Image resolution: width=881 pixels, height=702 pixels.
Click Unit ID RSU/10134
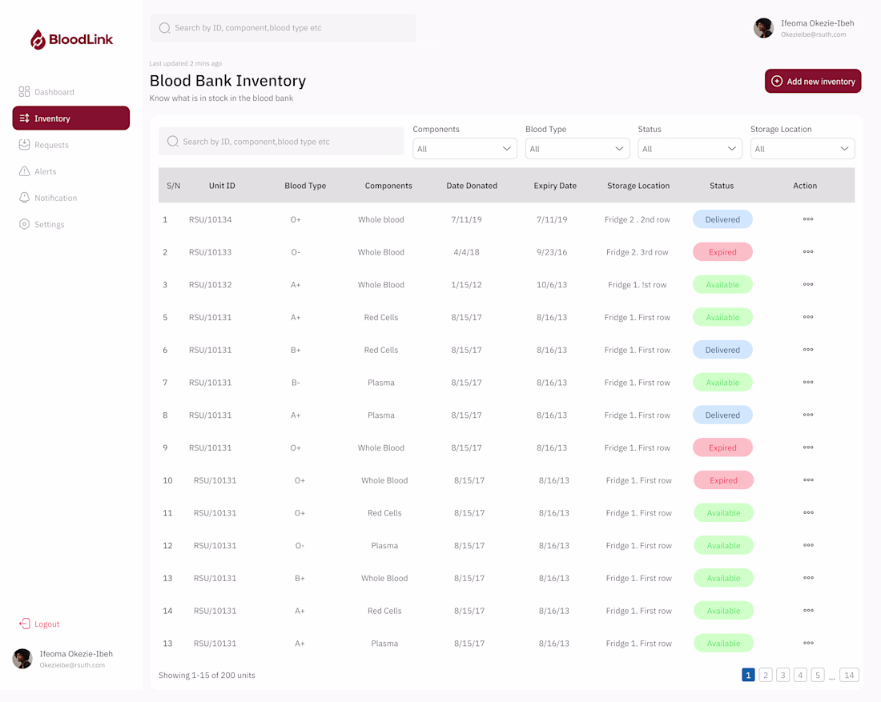tap(210, 219)
